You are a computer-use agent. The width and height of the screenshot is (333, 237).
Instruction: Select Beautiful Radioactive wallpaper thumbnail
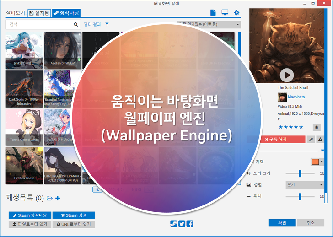coord(63,89)
